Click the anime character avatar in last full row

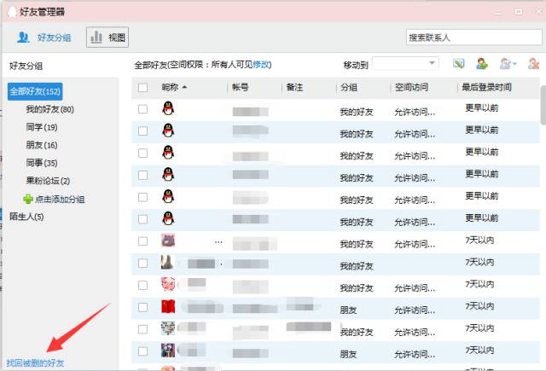[168, 351]
